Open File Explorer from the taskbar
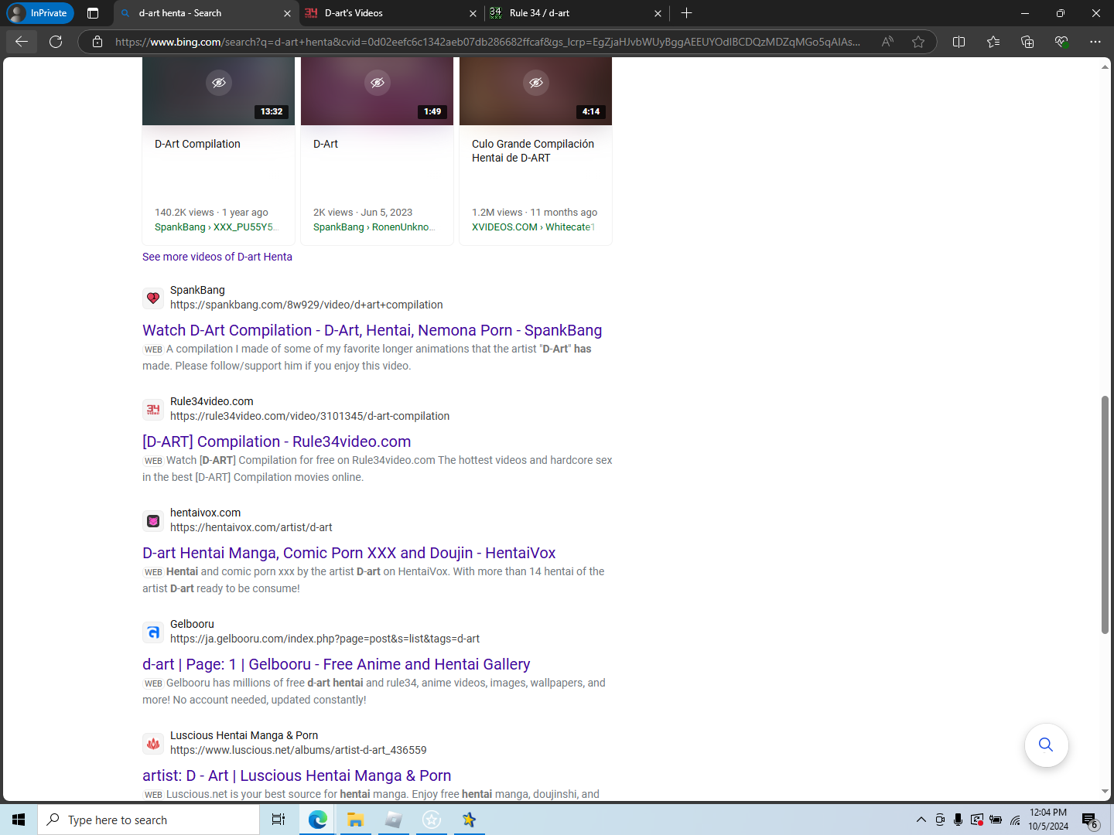This screenshot has width=1114, height=835. (355, 820)
